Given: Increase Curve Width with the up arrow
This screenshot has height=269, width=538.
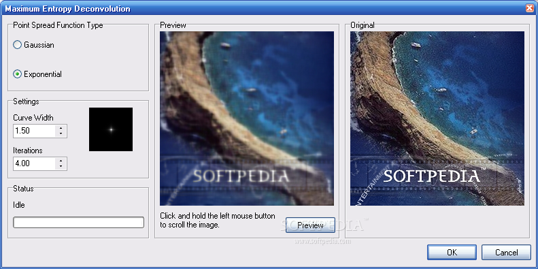Looking at the screenshot, I should [61, 128].
